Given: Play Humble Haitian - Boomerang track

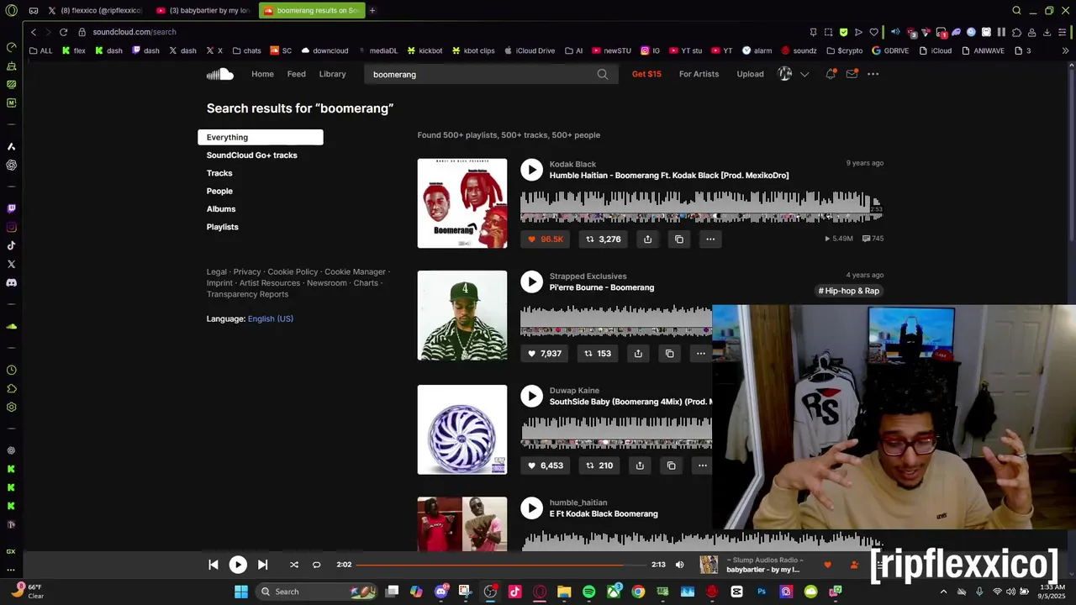Looking at the screenshot, I should [x=531, y=170].
